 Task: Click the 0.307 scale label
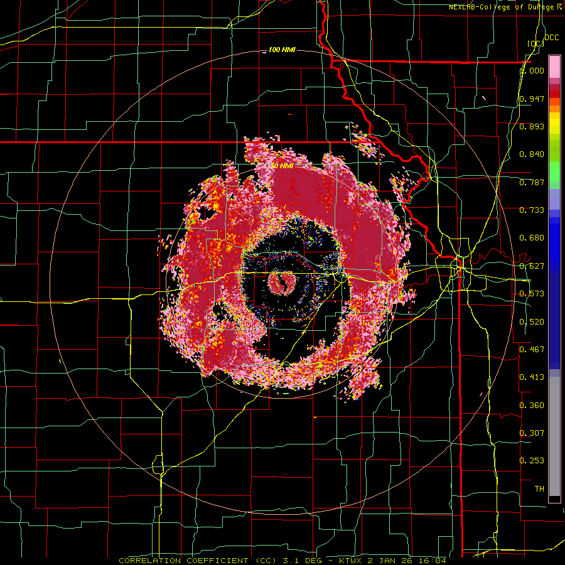click(532, 433)
